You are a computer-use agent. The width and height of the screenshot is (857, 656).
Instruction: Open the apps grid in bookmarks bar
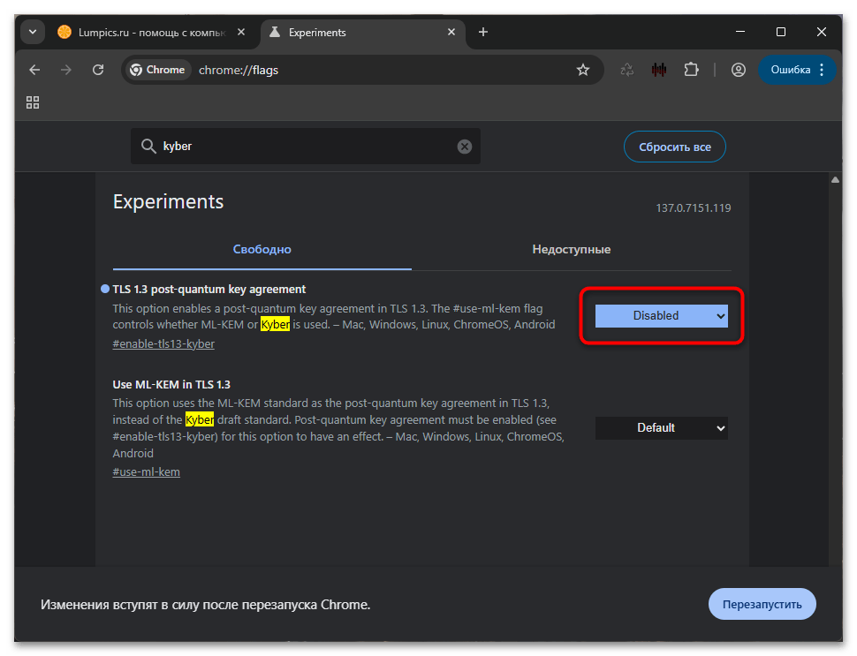point(33,102)
